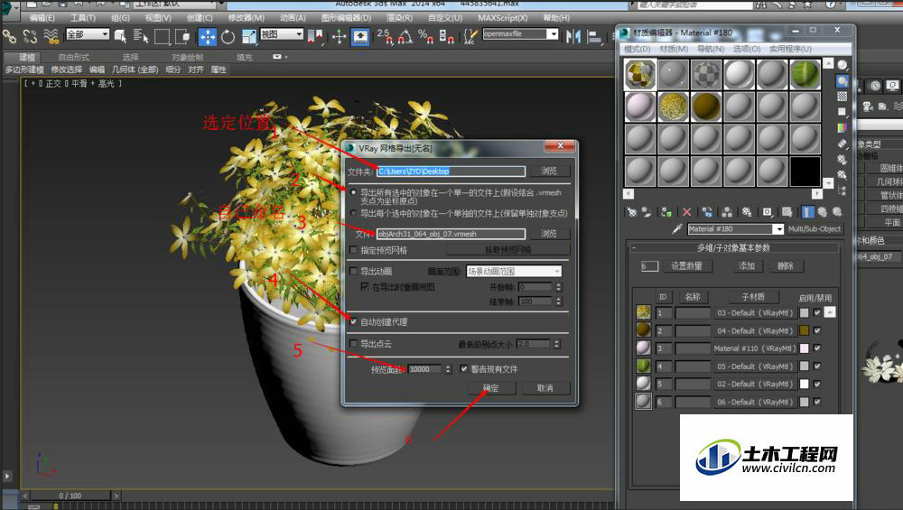
Task: Click the Unlink Selection toolbar icon
Action: click(30, 37)
